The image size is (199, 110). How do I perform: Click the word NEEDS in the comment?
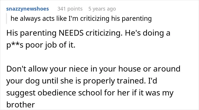(x=71, y=33)
